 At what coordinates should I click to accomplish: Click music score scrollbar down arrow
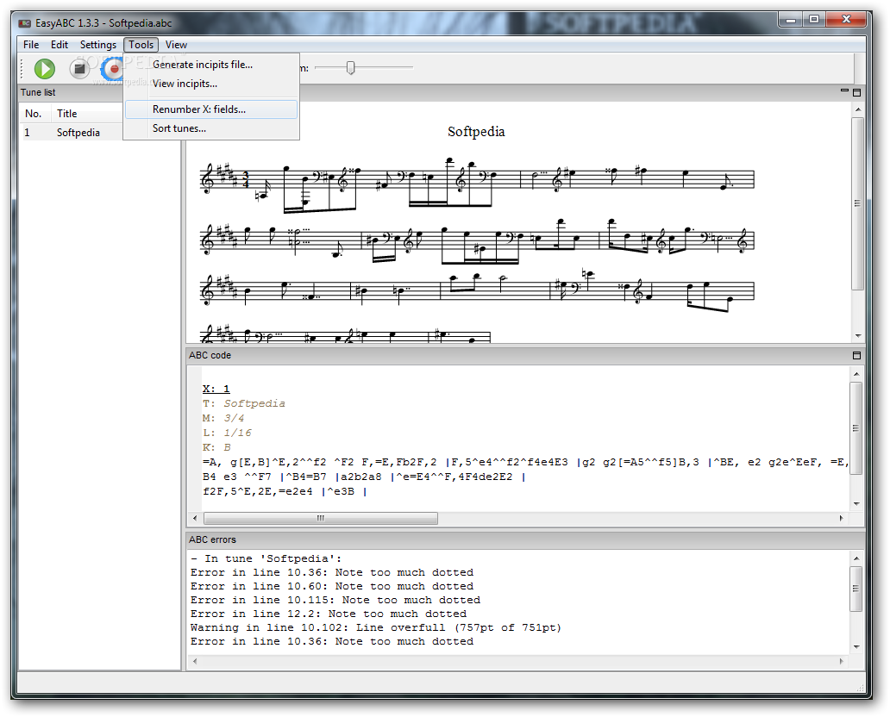coord(857,336)
